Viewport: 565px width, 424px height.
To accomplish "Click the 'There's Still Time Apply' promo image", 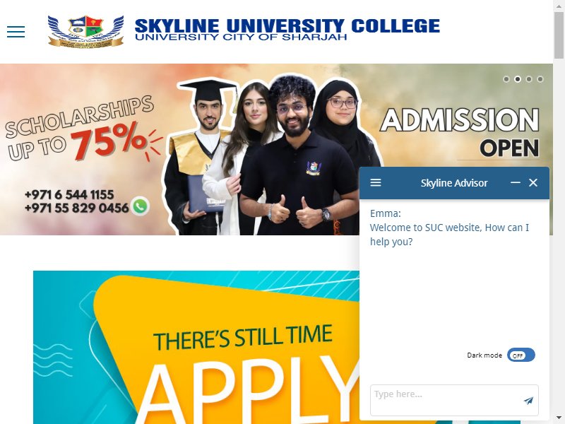I will (x=196, y=347).
